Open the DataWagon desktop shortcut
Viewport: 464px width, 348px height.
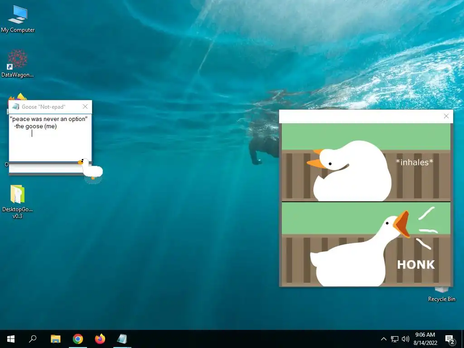pyautogui.click(x=18, y=63)
